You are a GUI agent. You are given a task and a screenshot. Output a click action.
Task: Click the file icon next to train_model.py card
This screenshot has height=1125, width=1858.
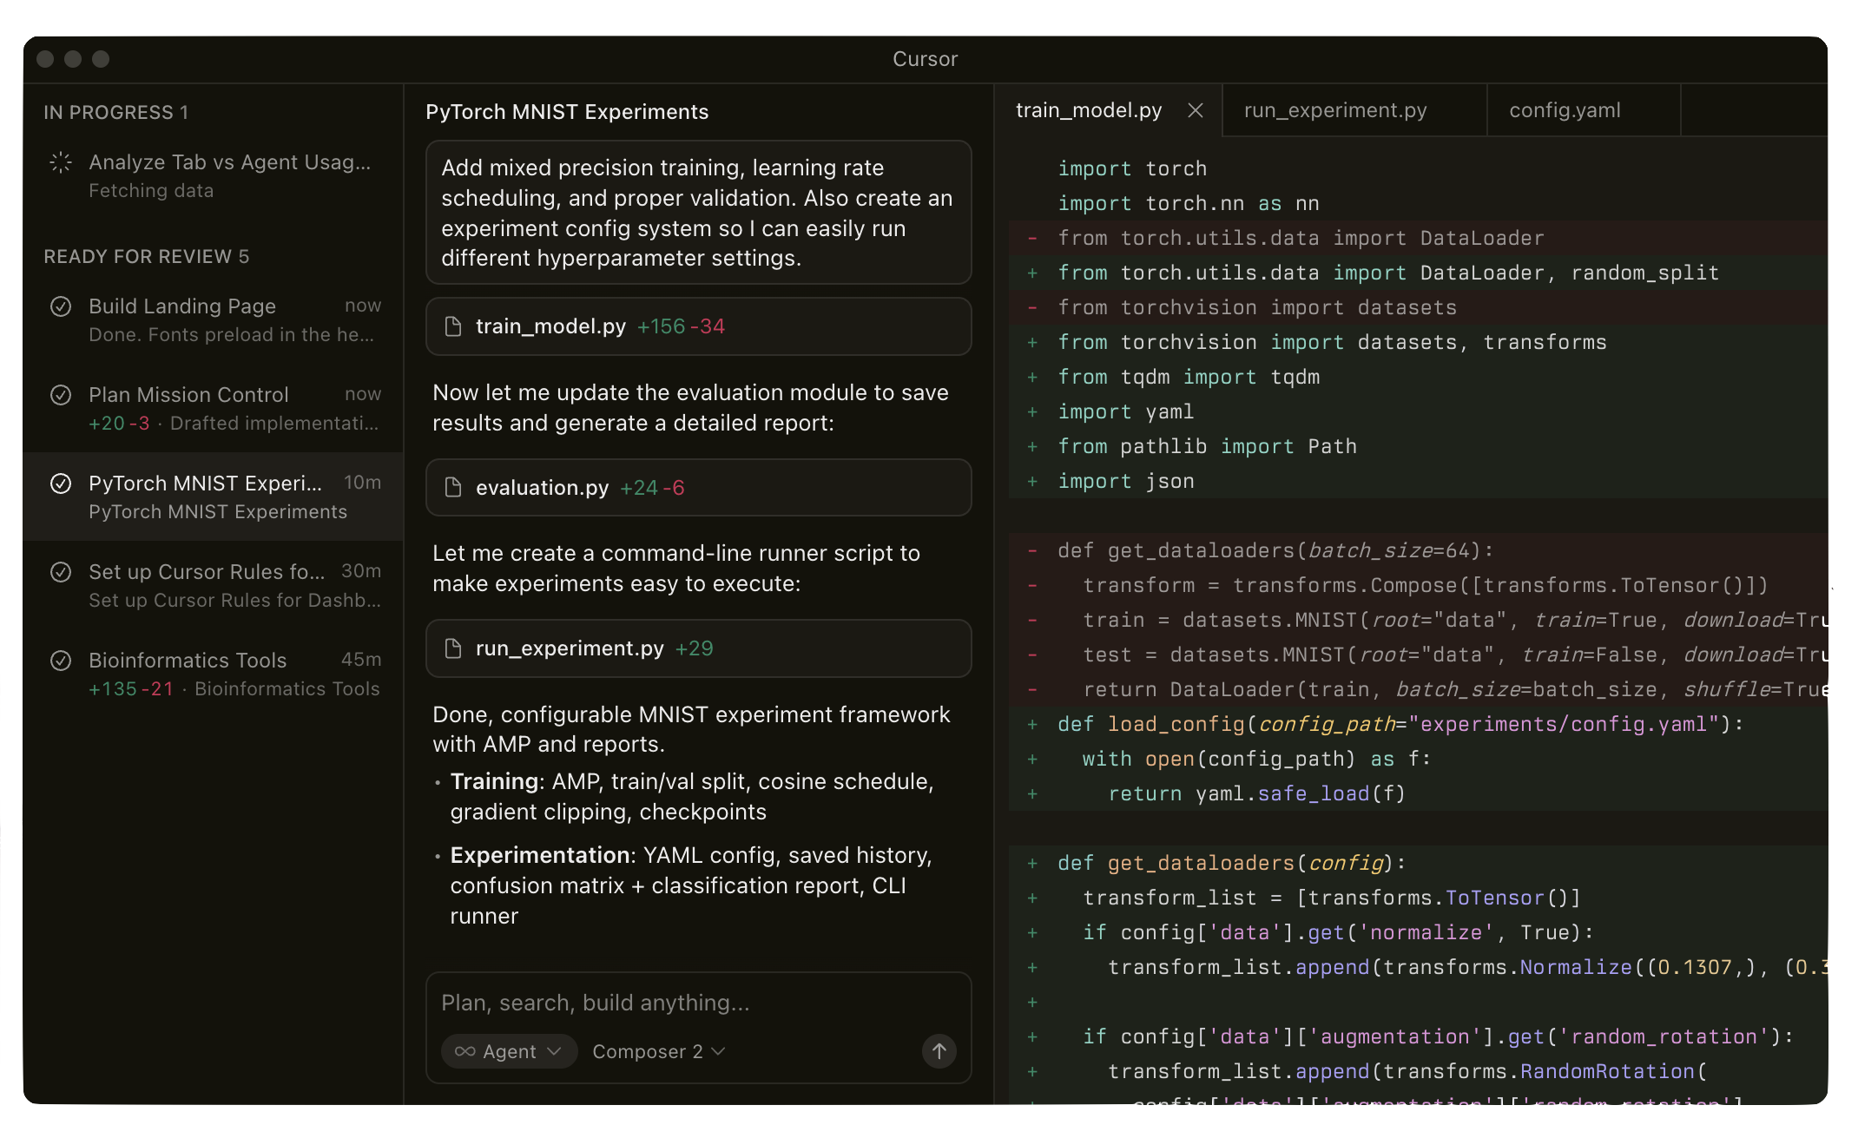pos(452,326)
